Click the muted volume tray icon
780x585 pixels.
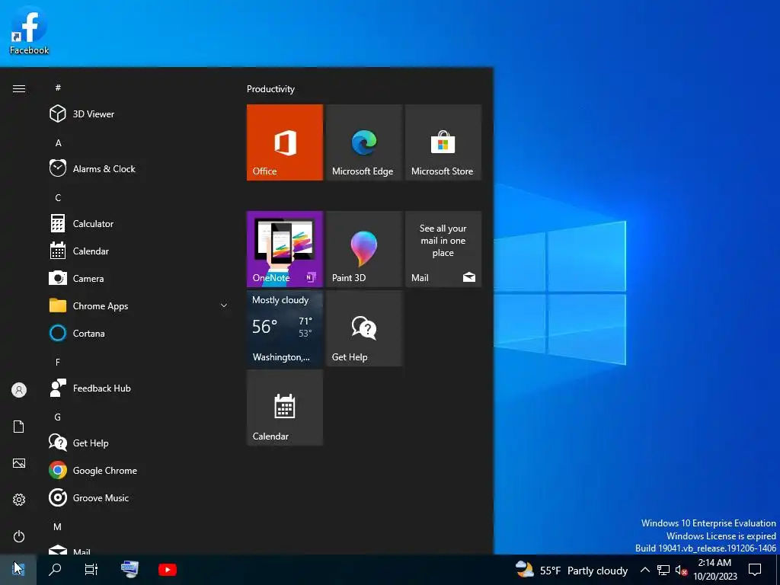(681, 570)
